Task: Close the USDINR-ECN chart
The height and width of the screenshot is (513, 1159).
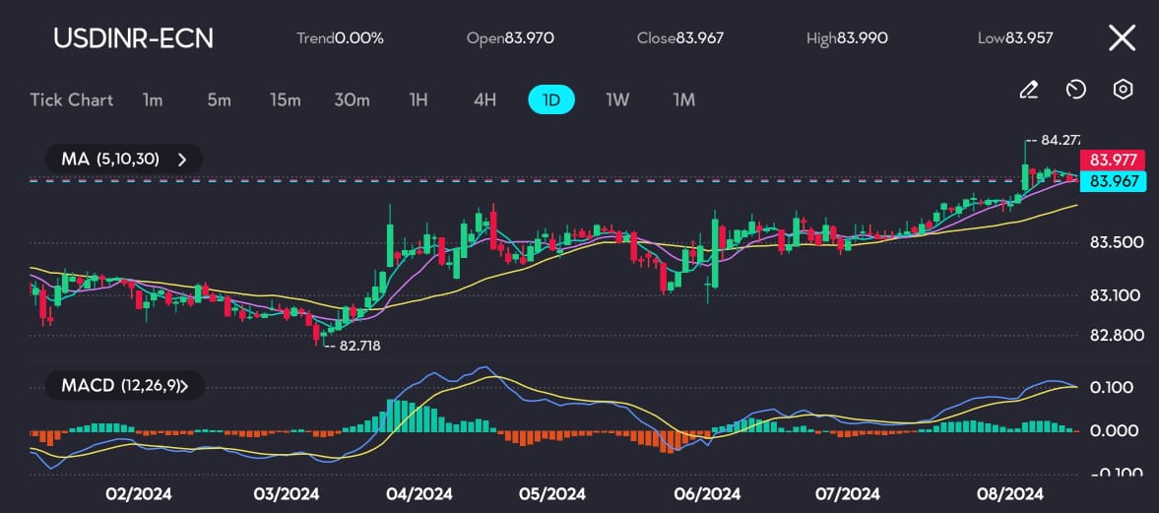Action: point(1122,37)
